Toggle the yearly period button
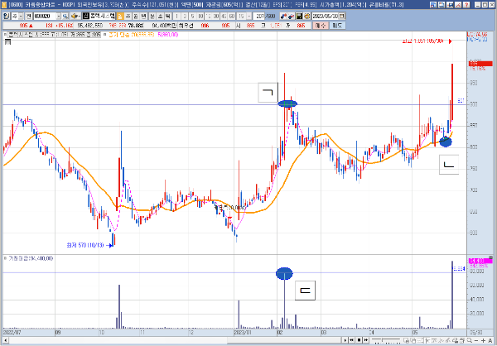Image resolution: width=497 pixels, height=346 pixels. pos(143,17)
